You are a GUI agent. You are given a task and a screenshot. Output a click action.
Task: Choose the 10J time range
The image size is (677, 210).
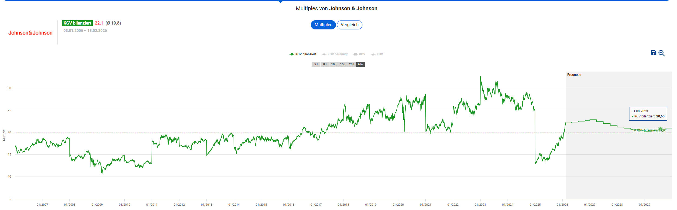click(x=334, y=64)
